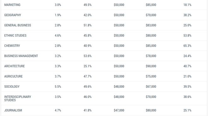Select Geography's $70,000 salary cell

tap(151, 15)
